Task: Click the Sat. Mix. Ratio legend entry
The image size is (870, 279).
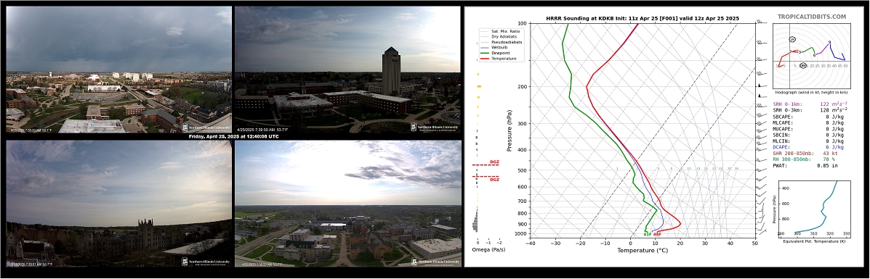Action: click(x=499, y=31)
